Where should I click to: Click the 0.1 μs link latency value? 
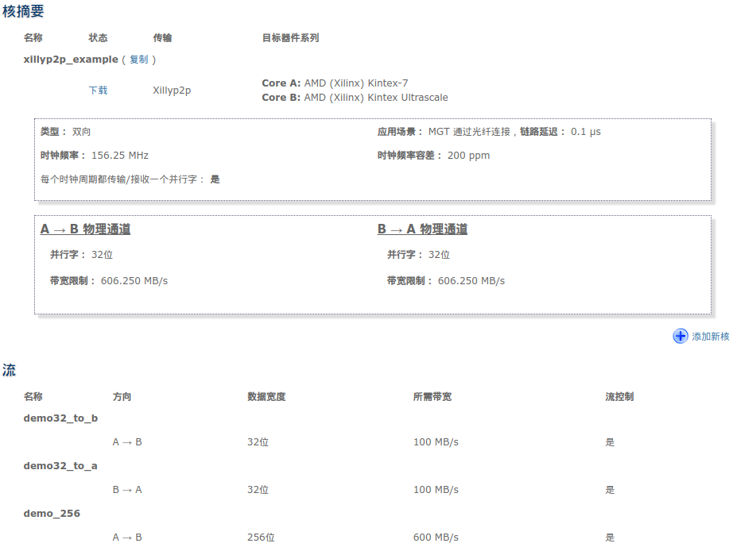(x=586, y=132)
